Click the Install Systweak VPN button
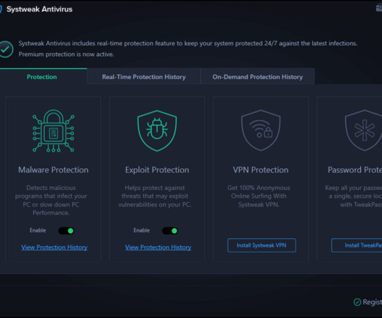Image resolution: width=382 pixels, height=318 pixels. [x=262, y=245]
